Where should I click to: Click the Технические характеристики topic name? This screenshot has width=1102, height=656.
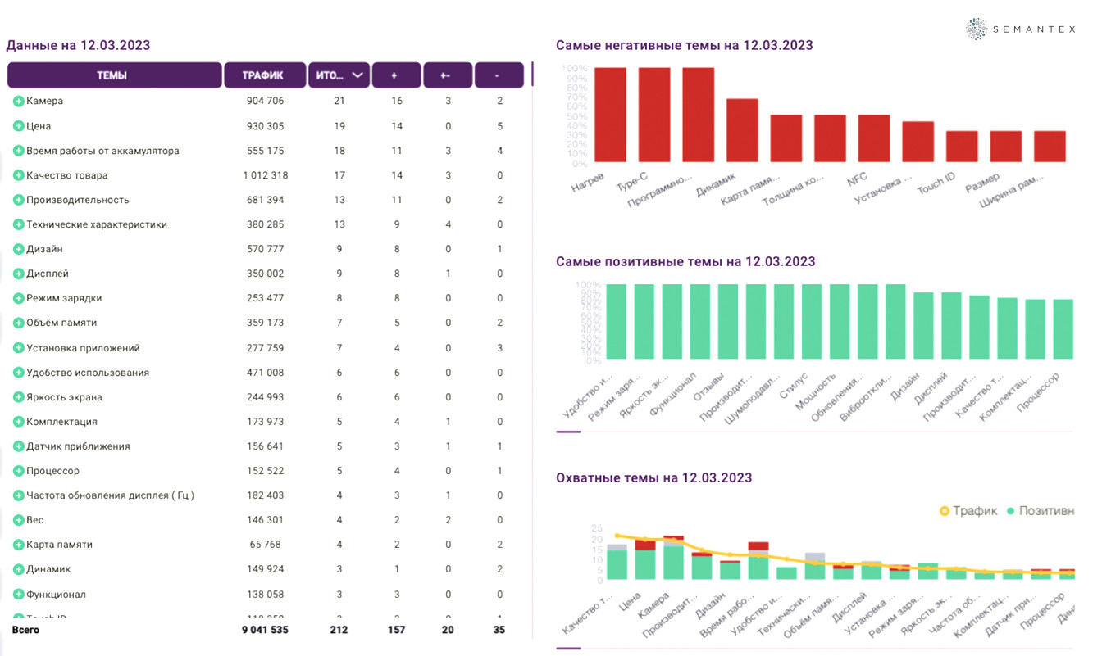click(x=97, y=224)
